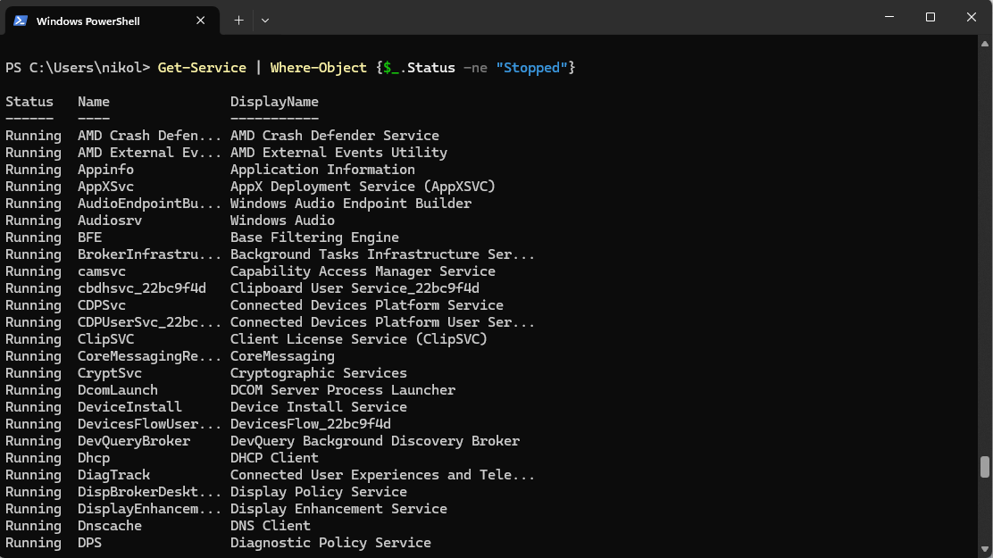
Task: Click the scrollbar down arrow
Action: coord(985,549)
